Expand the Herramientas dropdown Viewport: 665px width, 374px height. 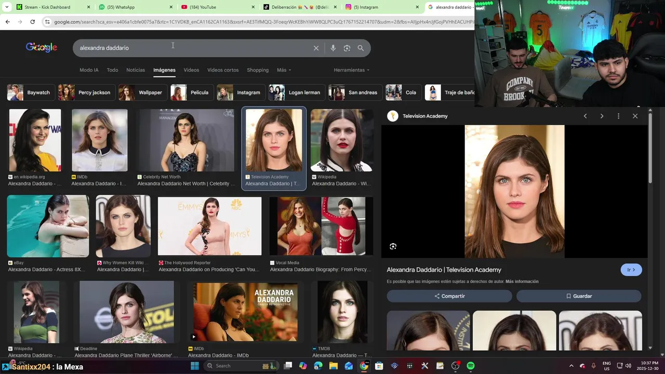click(352, 70)
